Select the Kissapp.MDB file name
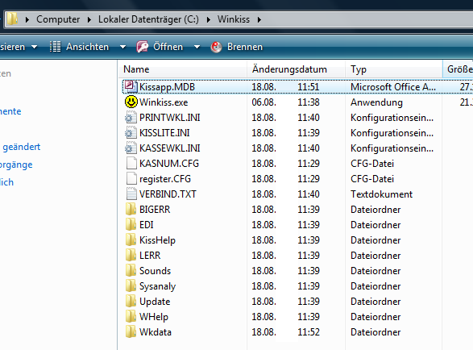Image resolution: width=473 pixels, height=350 pixels. click(x=167, y=87)
